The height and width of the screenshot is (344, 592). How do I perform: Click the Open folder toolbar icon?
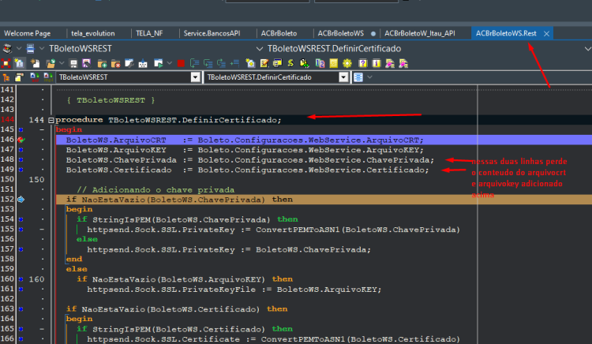pyautogui.click(x=51, y=63)
